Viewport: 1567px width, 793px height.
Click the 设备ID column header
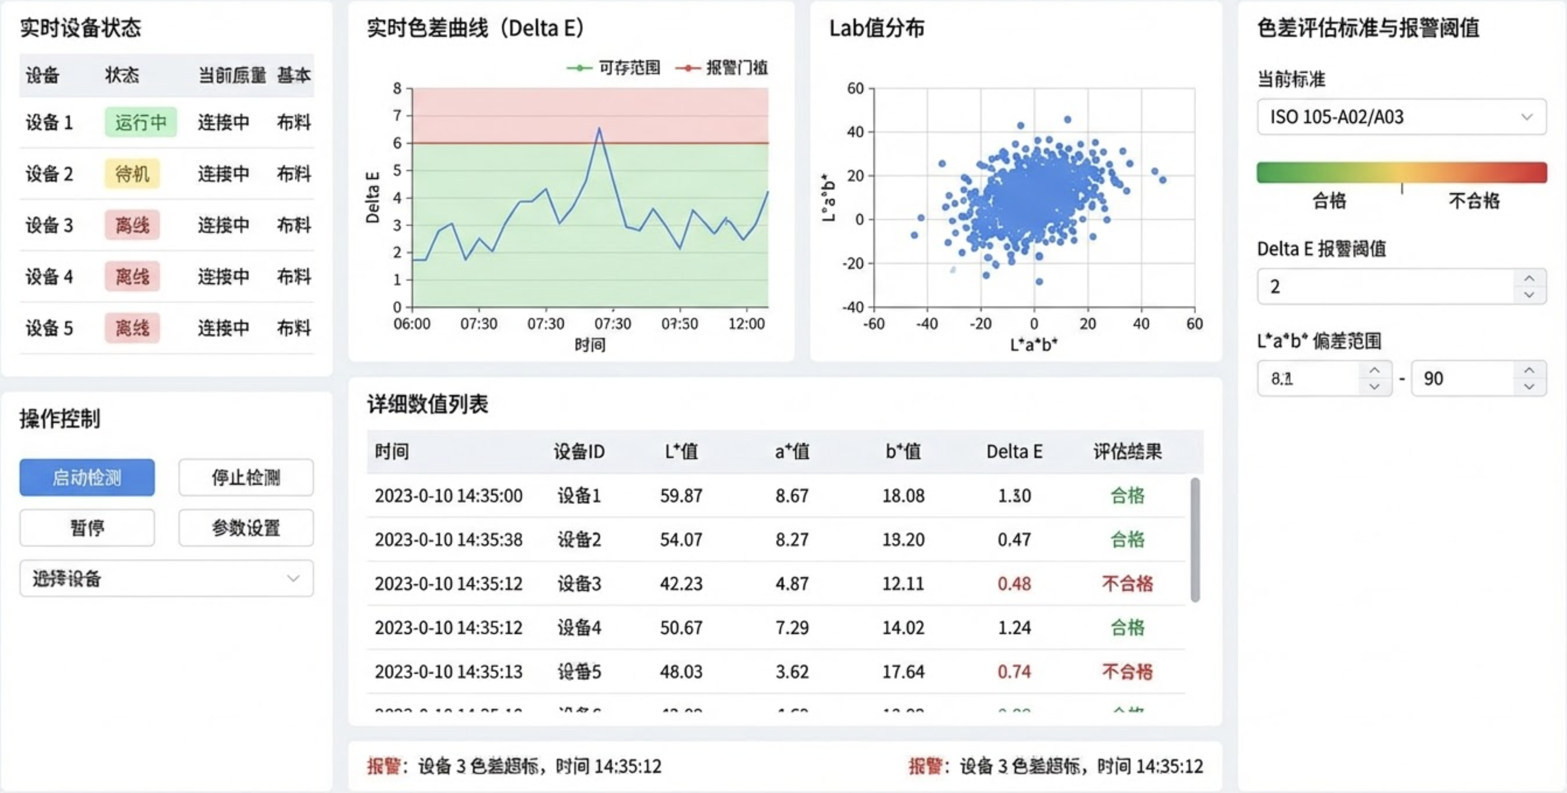point(579,451)
